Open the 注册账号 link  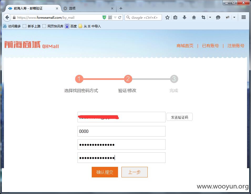tap(236, 46)
